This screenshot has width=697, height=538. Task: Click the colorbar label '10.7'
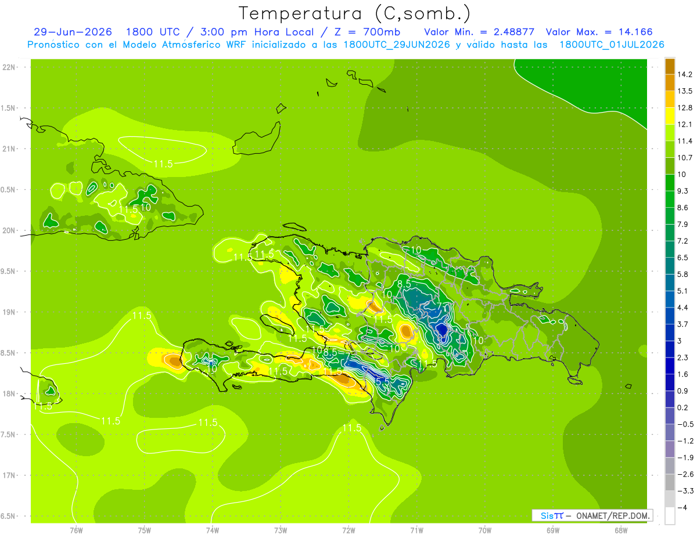(x=685, y=158)
